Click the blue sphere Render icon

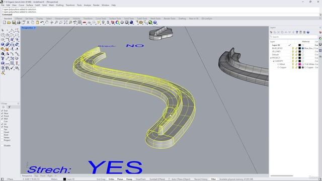pos(131,23)
